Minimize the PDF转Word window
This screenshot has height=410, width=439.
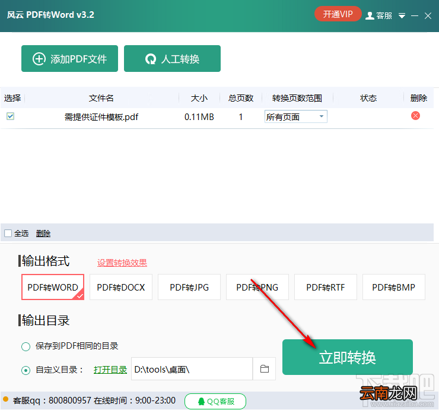(x=414, y=15)
